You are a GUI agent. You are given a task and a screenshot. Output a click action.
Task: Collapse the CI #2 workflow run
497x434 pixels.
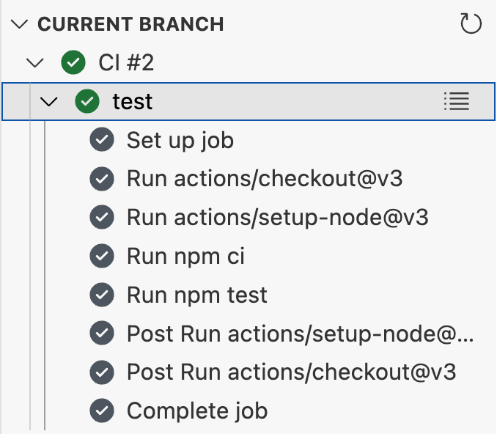click(34, 63)
